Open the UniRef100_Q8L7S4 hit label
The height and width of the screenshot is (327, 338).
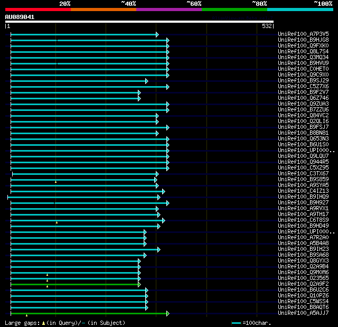tap(303, 52)
